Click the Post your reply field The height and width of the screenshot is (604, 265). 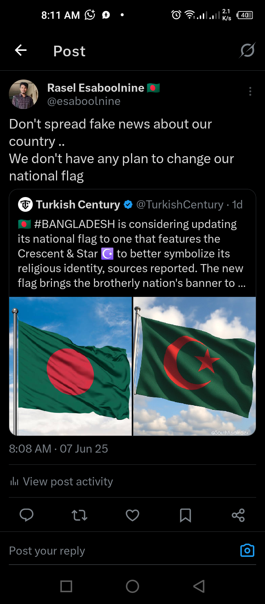121,551
